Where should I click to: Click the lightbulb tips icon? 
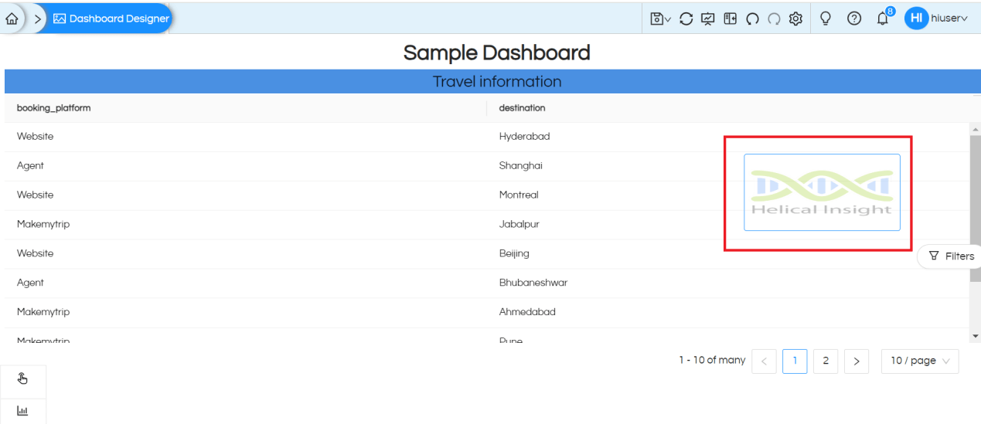[x=826, y=19]
